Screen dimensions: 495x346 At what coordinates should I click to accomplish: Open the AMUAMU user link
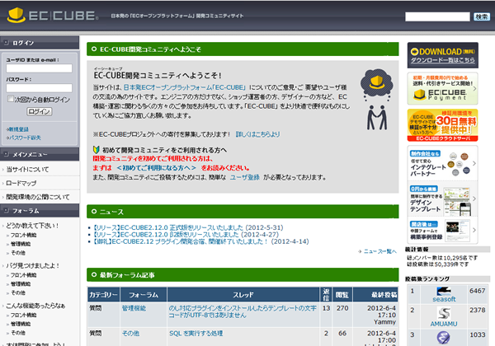(x=444, y=324)
